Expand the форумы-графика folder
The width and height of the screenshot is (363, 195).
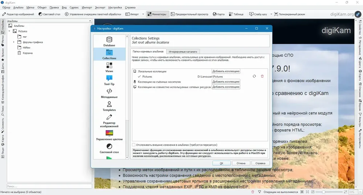(x=14, y=42)
